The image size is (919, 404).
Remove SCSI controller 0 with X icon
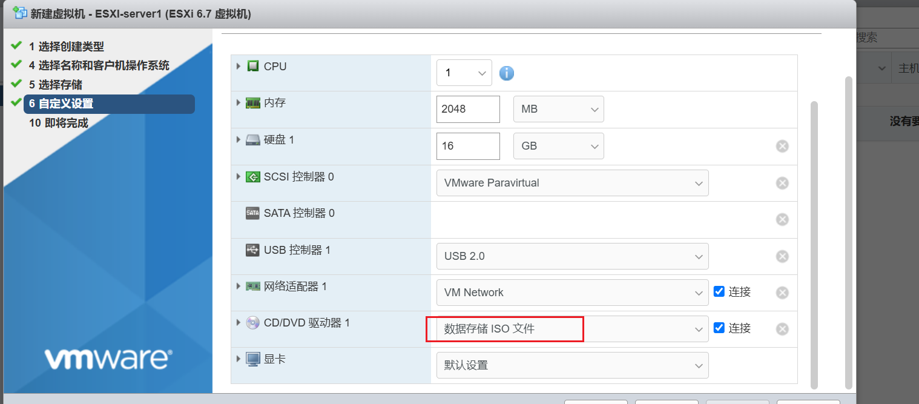(782, 183)
